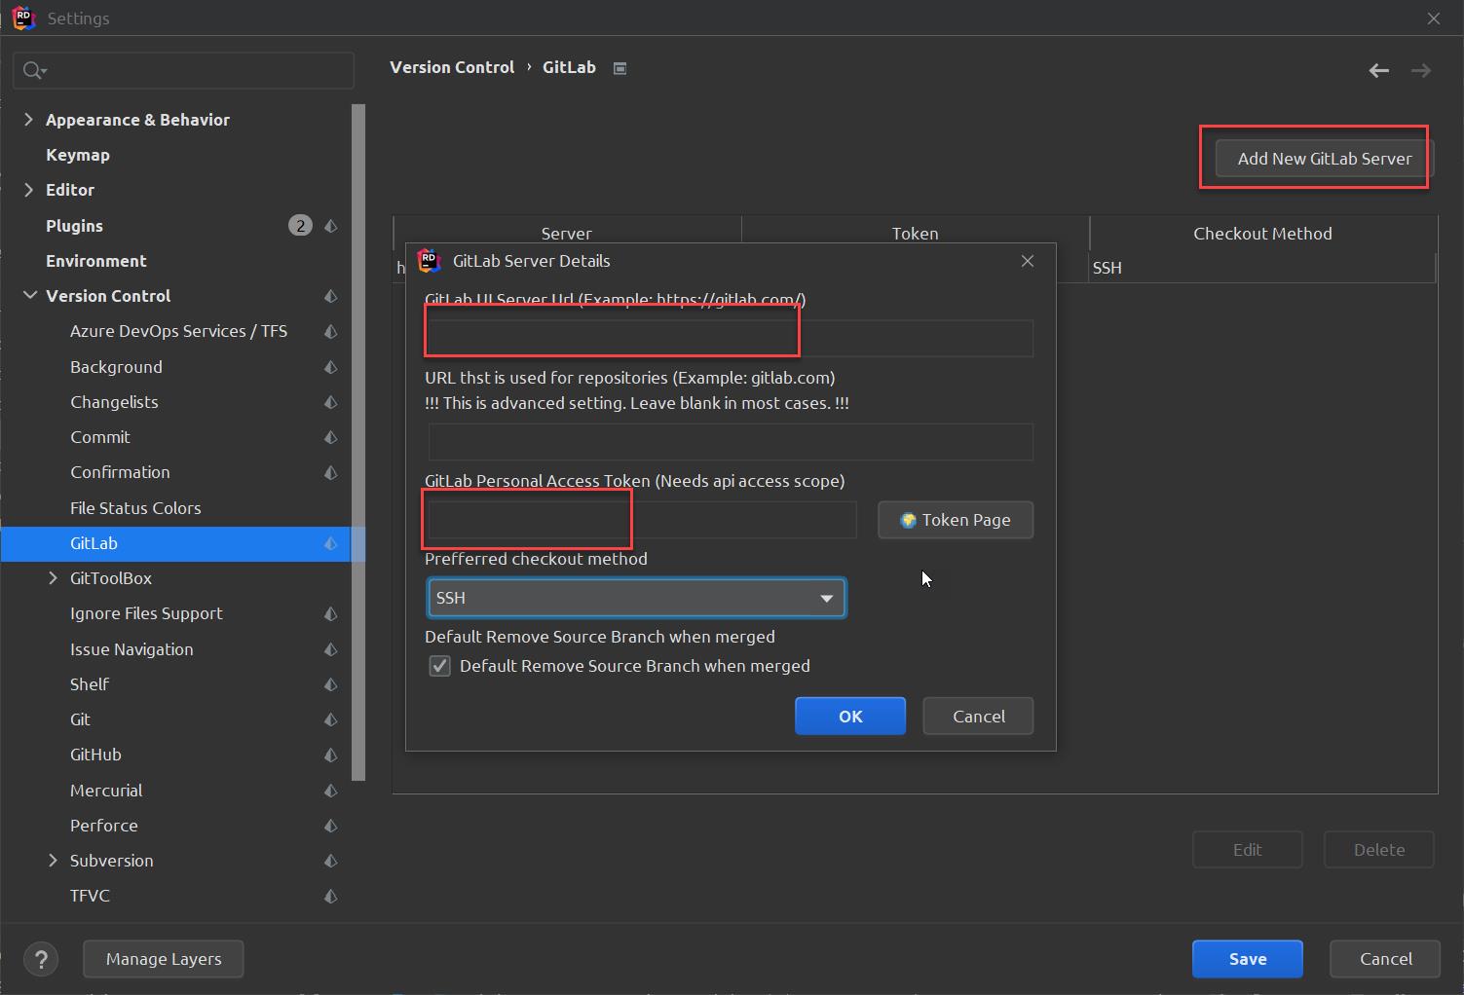Focus the GitLab UI Server Url field
The height and width of the screenshot is (995, 1464).
[731, 338]
